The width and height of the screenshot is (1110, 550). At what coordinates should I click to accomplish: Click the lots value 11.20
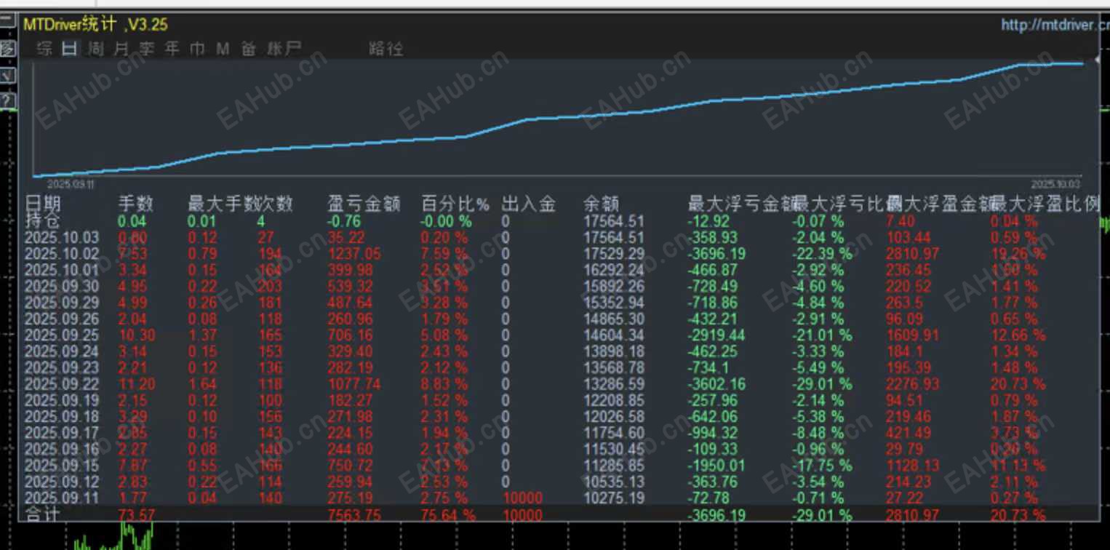[136, 384]
